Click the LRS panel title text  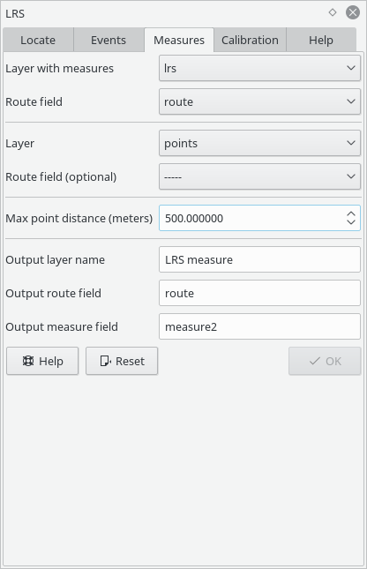15,14
